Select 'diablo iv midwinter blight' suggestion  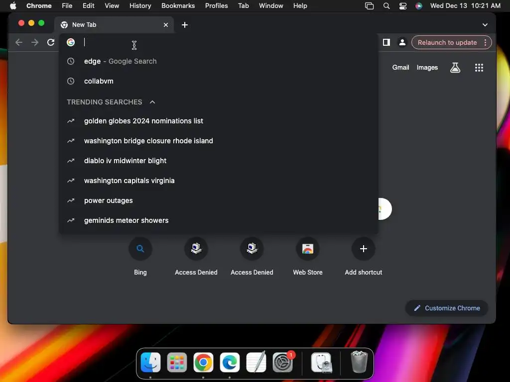click(219, 161)
